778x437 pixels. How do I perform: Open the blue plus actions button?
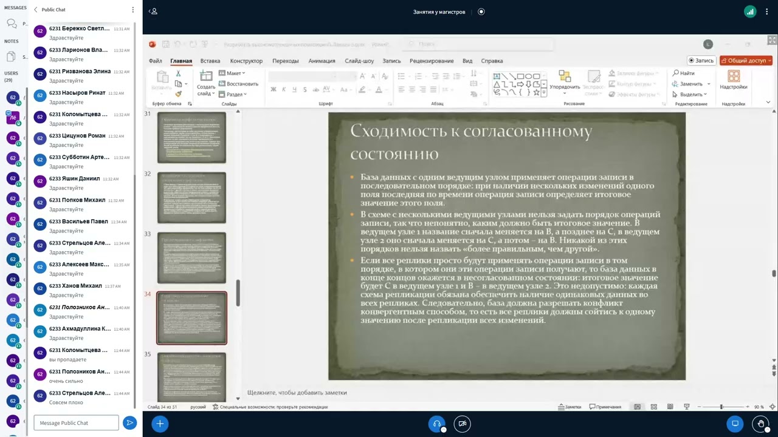160,424
